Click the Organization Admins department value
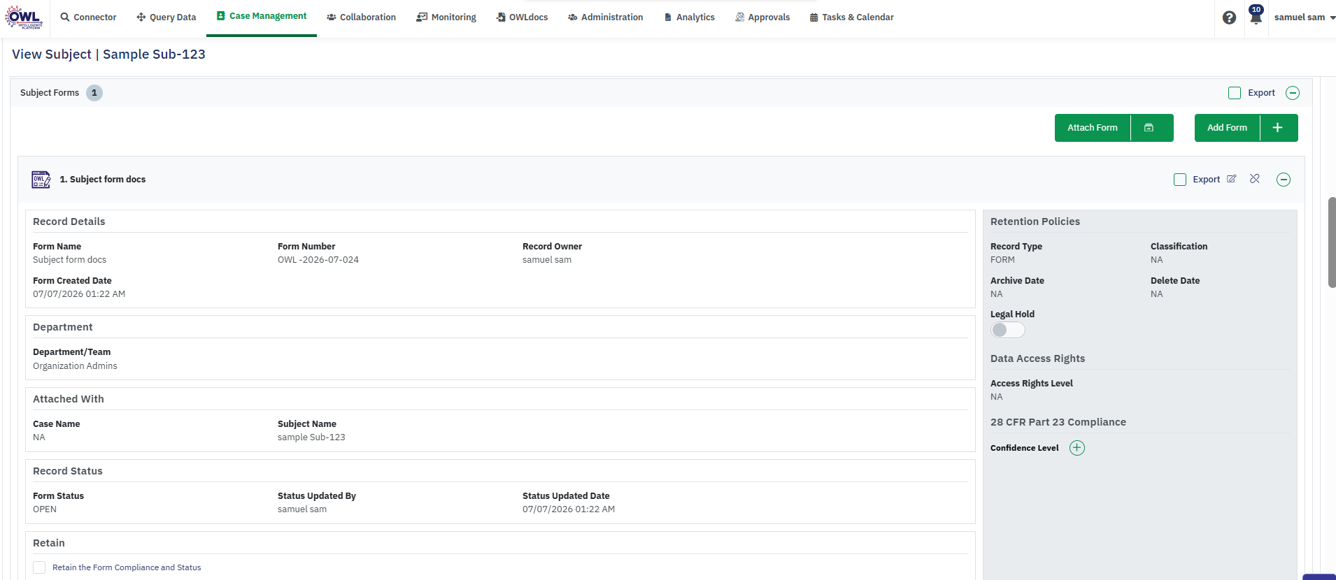1336x580 pixels. tap(75, 366)
